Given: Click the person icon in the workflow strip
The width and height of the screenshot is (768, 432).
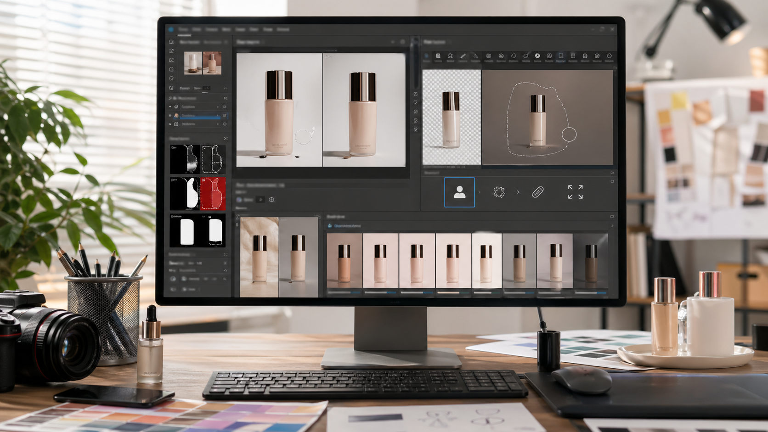Looking at the screenshot, I should (x=459, y=193).
